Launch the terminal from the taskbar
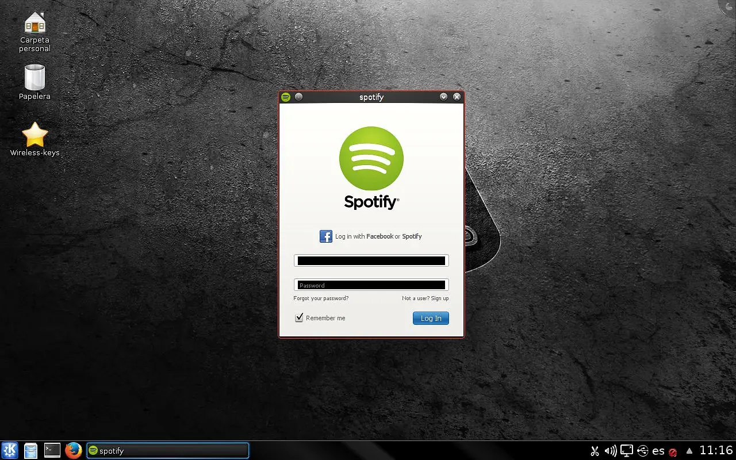 pos(52,450)
